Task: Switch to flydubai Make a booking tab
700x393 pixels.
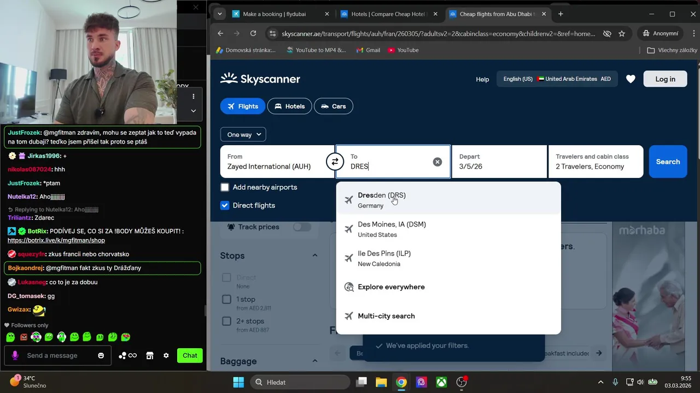Action: click(x=282, y=14)
